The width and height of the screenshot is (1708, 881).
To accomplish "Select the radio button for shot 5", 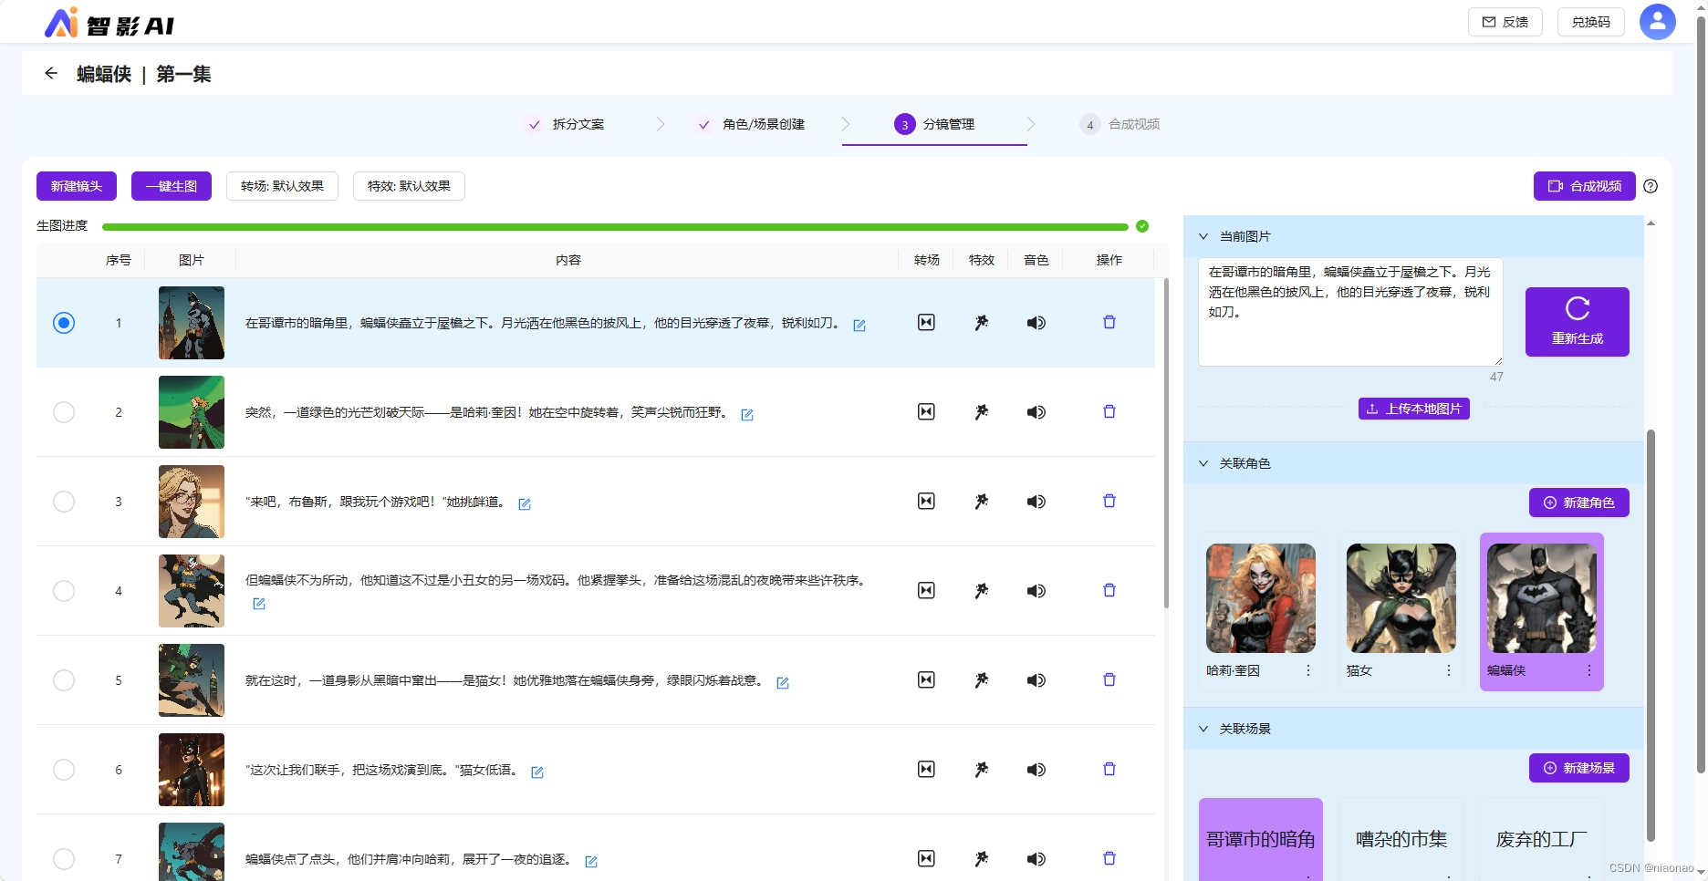I will point(64,680).
